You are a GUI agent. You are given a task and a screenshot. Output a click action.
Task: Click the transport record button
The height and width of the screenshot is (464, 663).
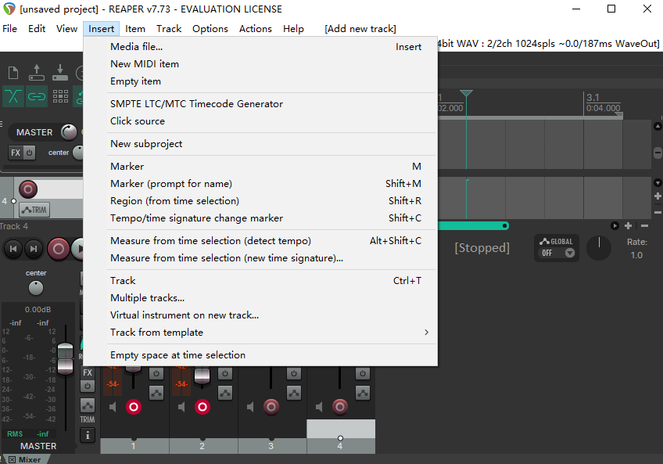tap(59, 249)
